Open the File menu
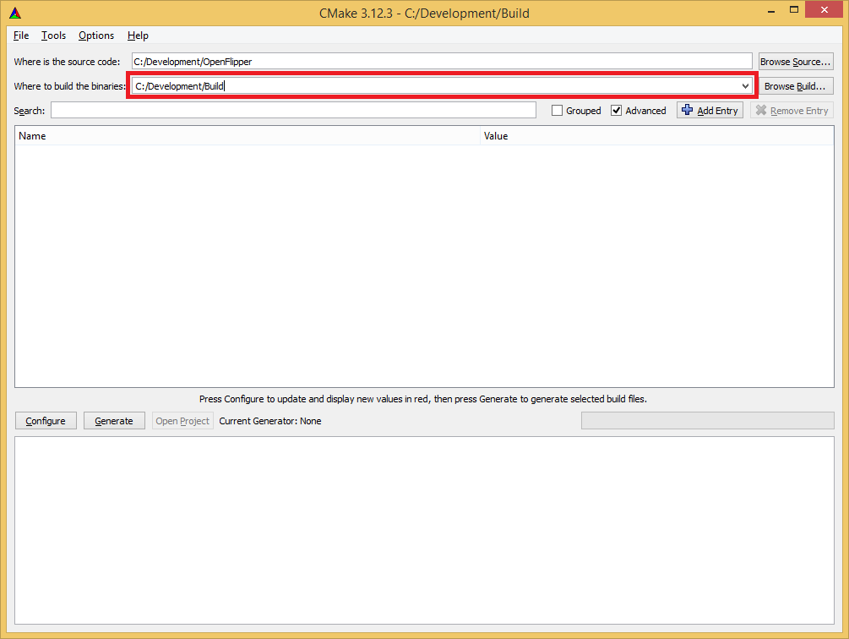 20,35
